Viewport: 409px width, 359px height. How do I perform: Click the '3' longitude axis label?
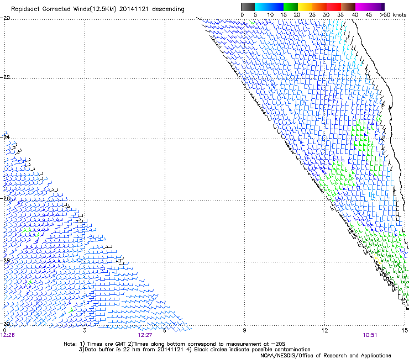85,330
